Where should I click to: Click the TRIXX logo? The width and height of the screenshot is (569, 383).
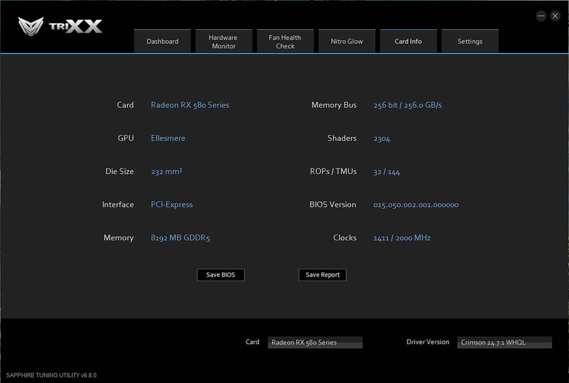pyautogui.click(x=60, y=26)
